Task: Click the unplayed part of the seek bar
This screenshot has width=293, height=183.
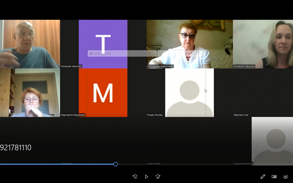Action: point(205,164)
